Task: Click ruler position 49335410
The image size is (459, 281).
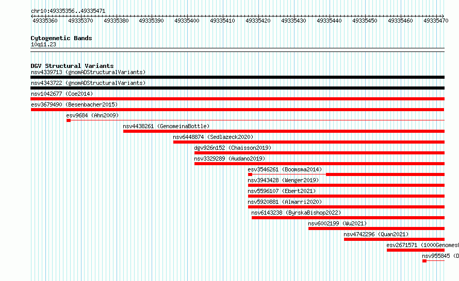Action: tap(222, 21)
